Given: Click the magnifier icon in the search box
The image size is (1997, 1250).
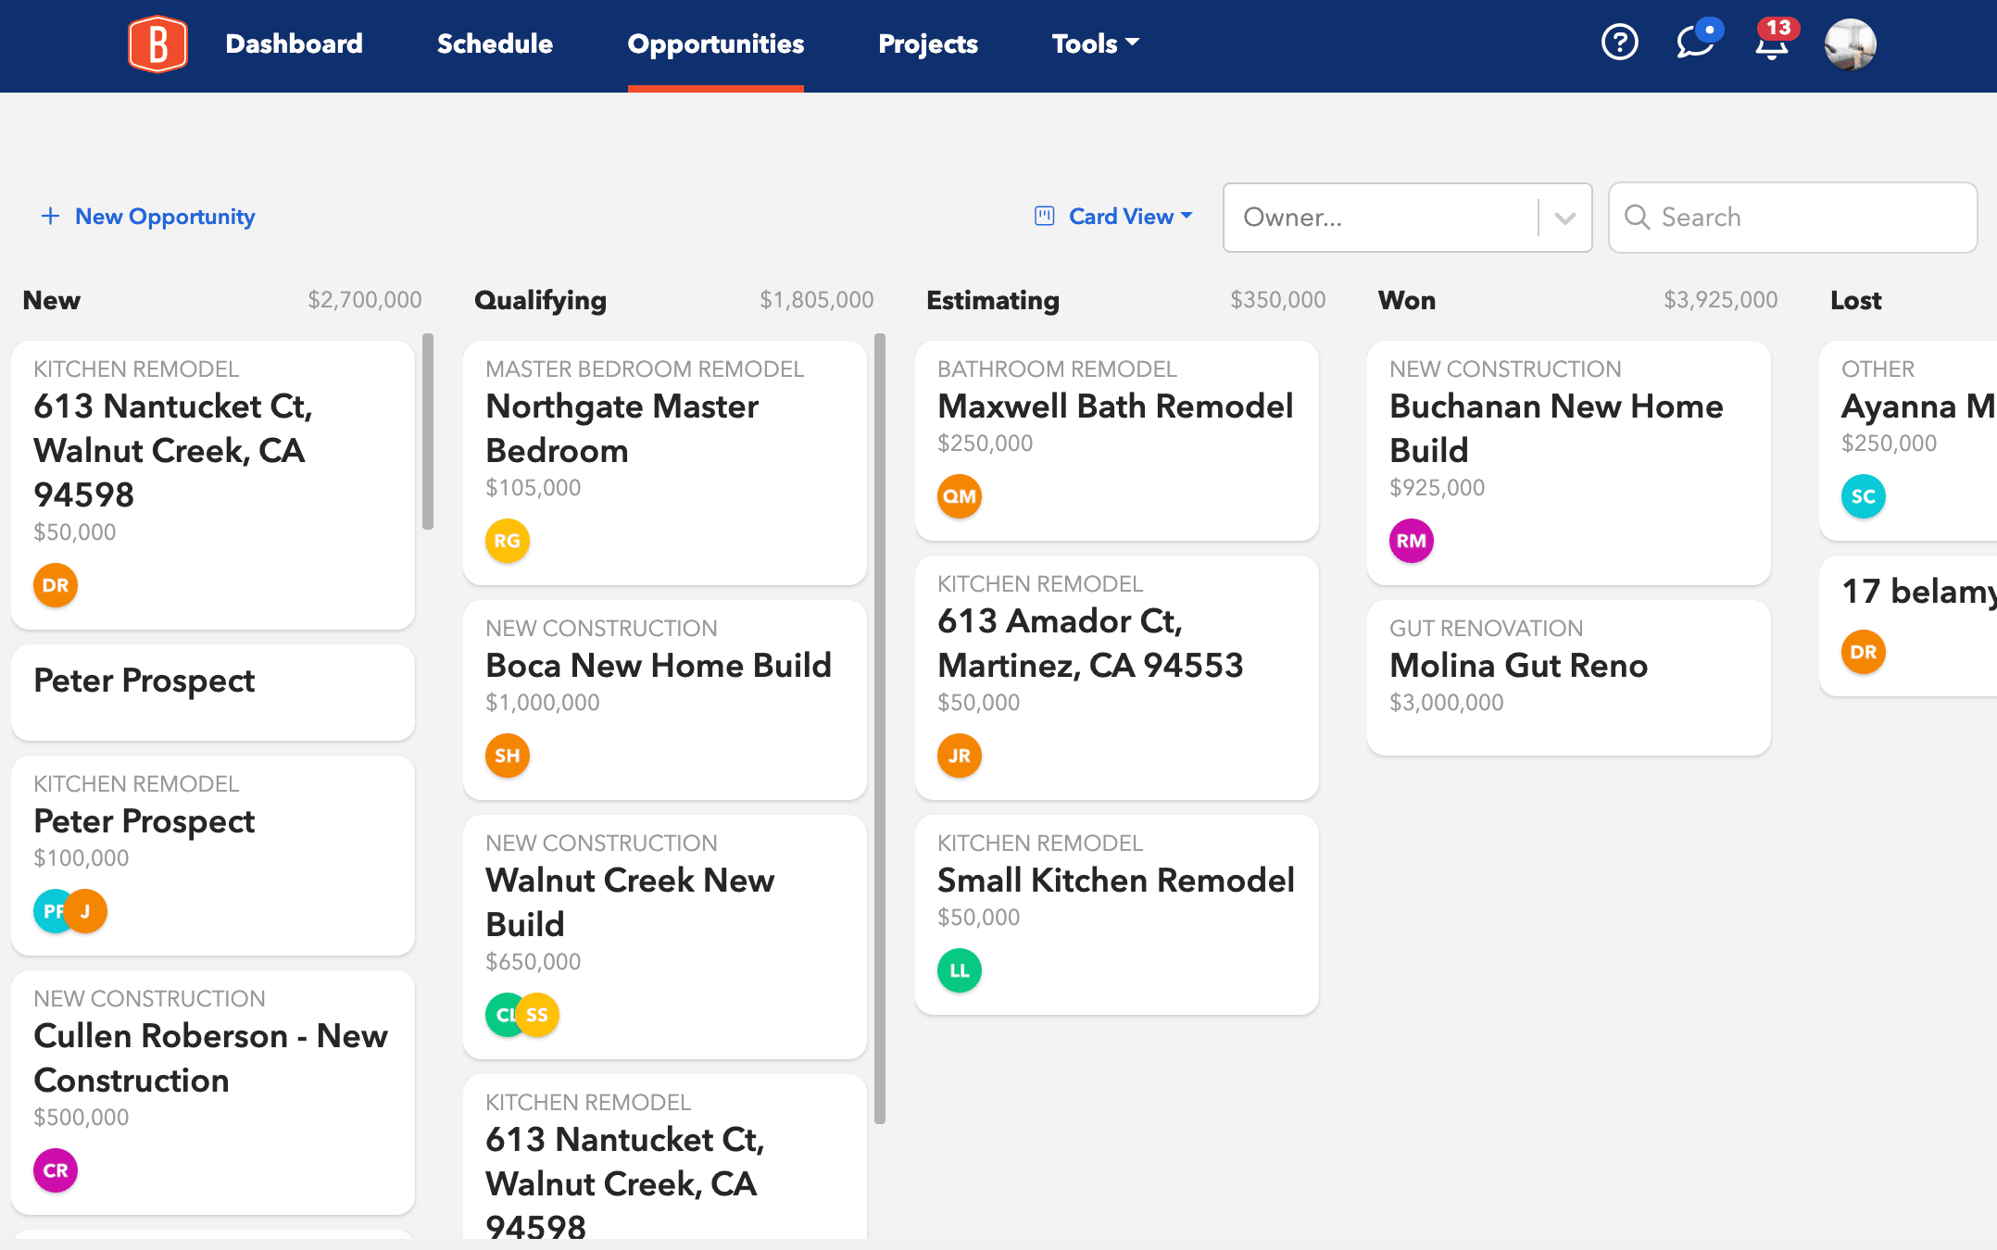Looking at the screenshot, I should coord(1637,218).
